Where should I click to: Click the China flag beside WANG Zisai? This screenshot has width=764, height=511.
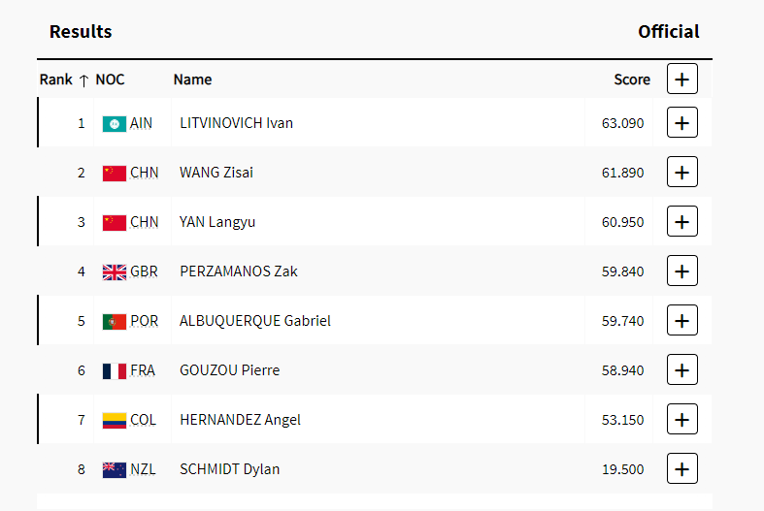[115, 174]
